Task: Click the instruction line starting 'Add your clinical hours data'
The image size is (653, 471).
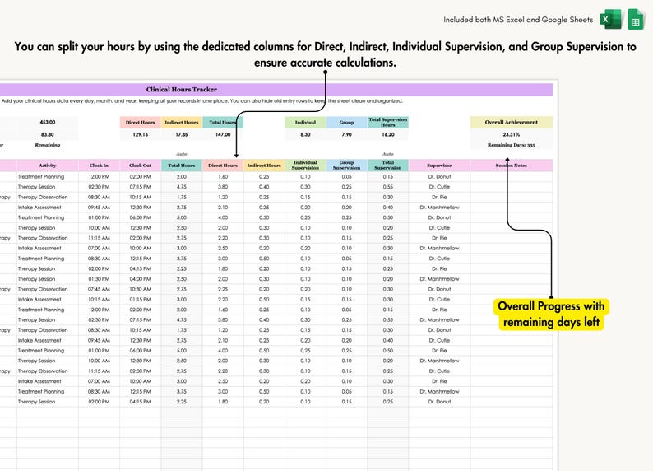Action: coord(201,100)
